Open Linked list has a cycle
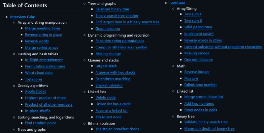The image size is (264, 133). pos(113,104)
